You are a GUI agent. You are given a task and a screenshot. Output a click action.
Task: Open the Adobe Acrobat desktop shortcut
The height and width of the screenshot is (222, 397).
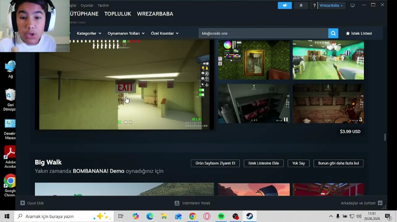point(10,157)
